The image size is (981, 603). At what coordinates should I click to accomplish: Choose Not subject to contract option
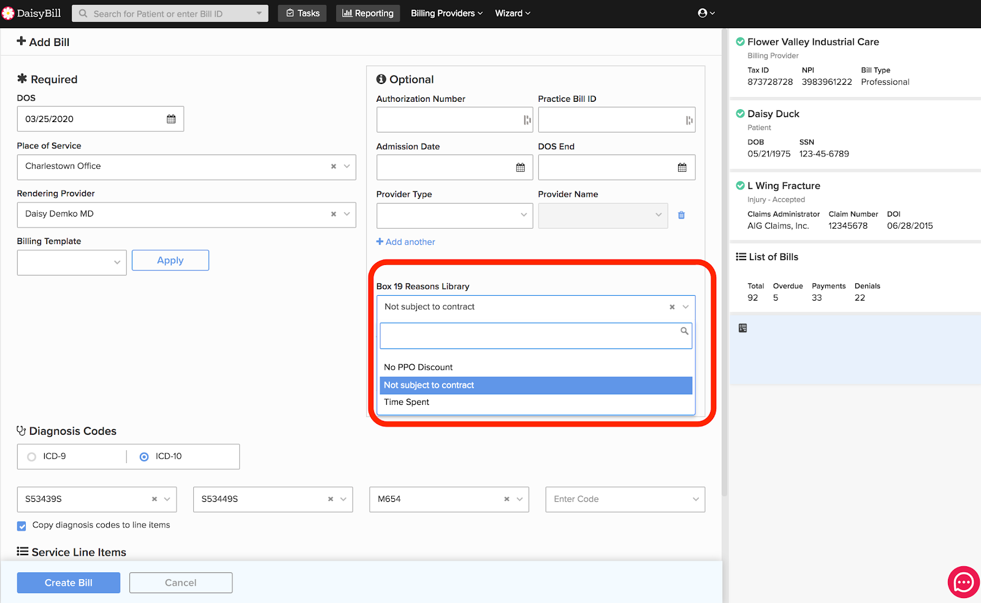pos(536,385)
